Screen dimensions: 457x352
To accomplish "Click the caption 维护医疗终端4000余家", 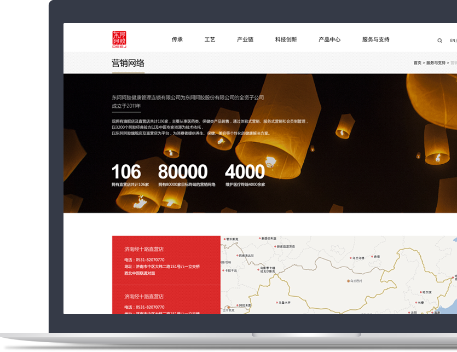I will point(245,184).
